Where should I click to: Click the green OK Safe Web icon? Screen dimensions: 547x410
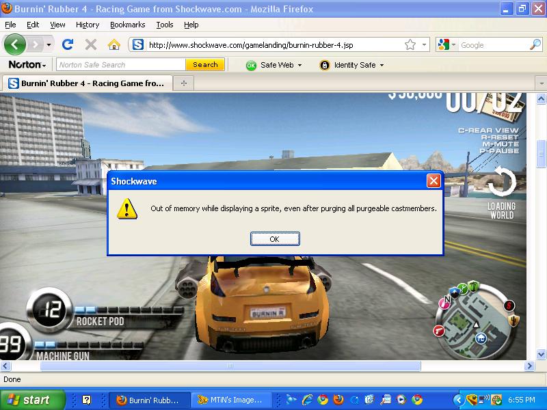coord(251,65)
